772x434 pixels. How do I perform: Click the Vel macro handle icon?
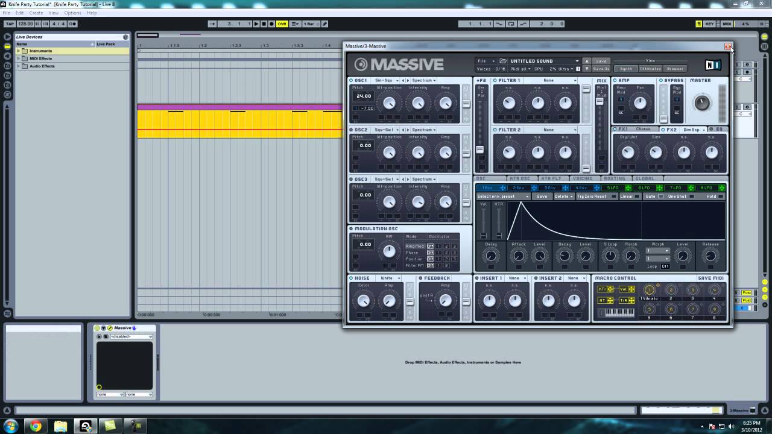click(631, 289)
